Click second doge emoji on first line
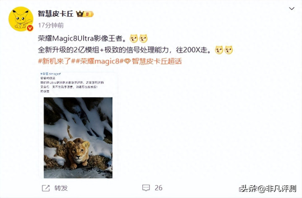This screenshot has height=198, width=302. coord(143,39)
